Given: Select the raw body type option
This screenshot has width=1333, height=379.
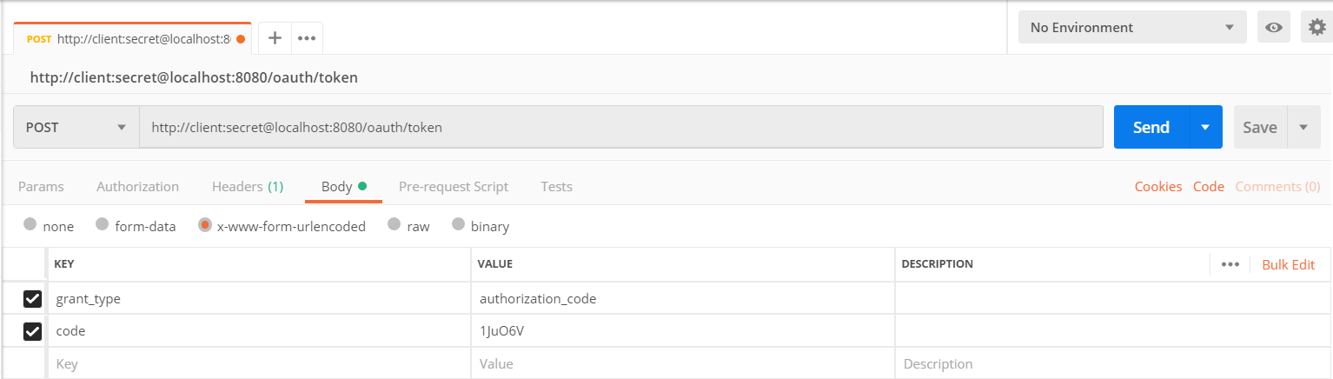Looking at the screenshot, I should (395, 225).
